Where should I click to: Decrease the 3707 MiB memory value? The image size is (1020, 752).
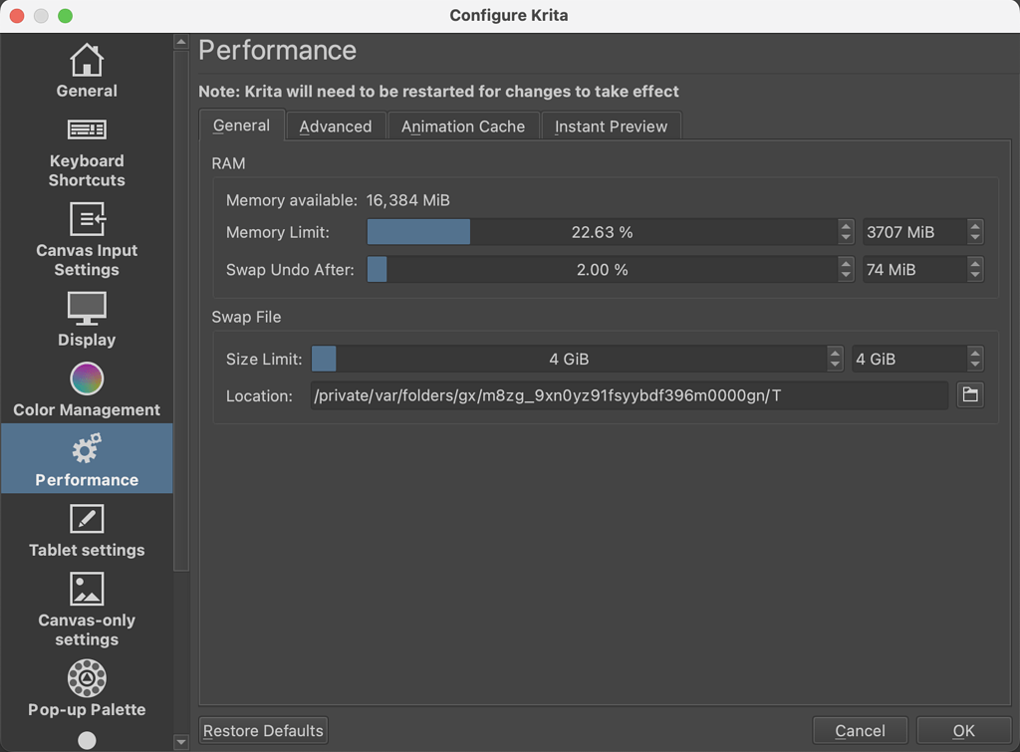pyautogui.click(x=974, y=238)
